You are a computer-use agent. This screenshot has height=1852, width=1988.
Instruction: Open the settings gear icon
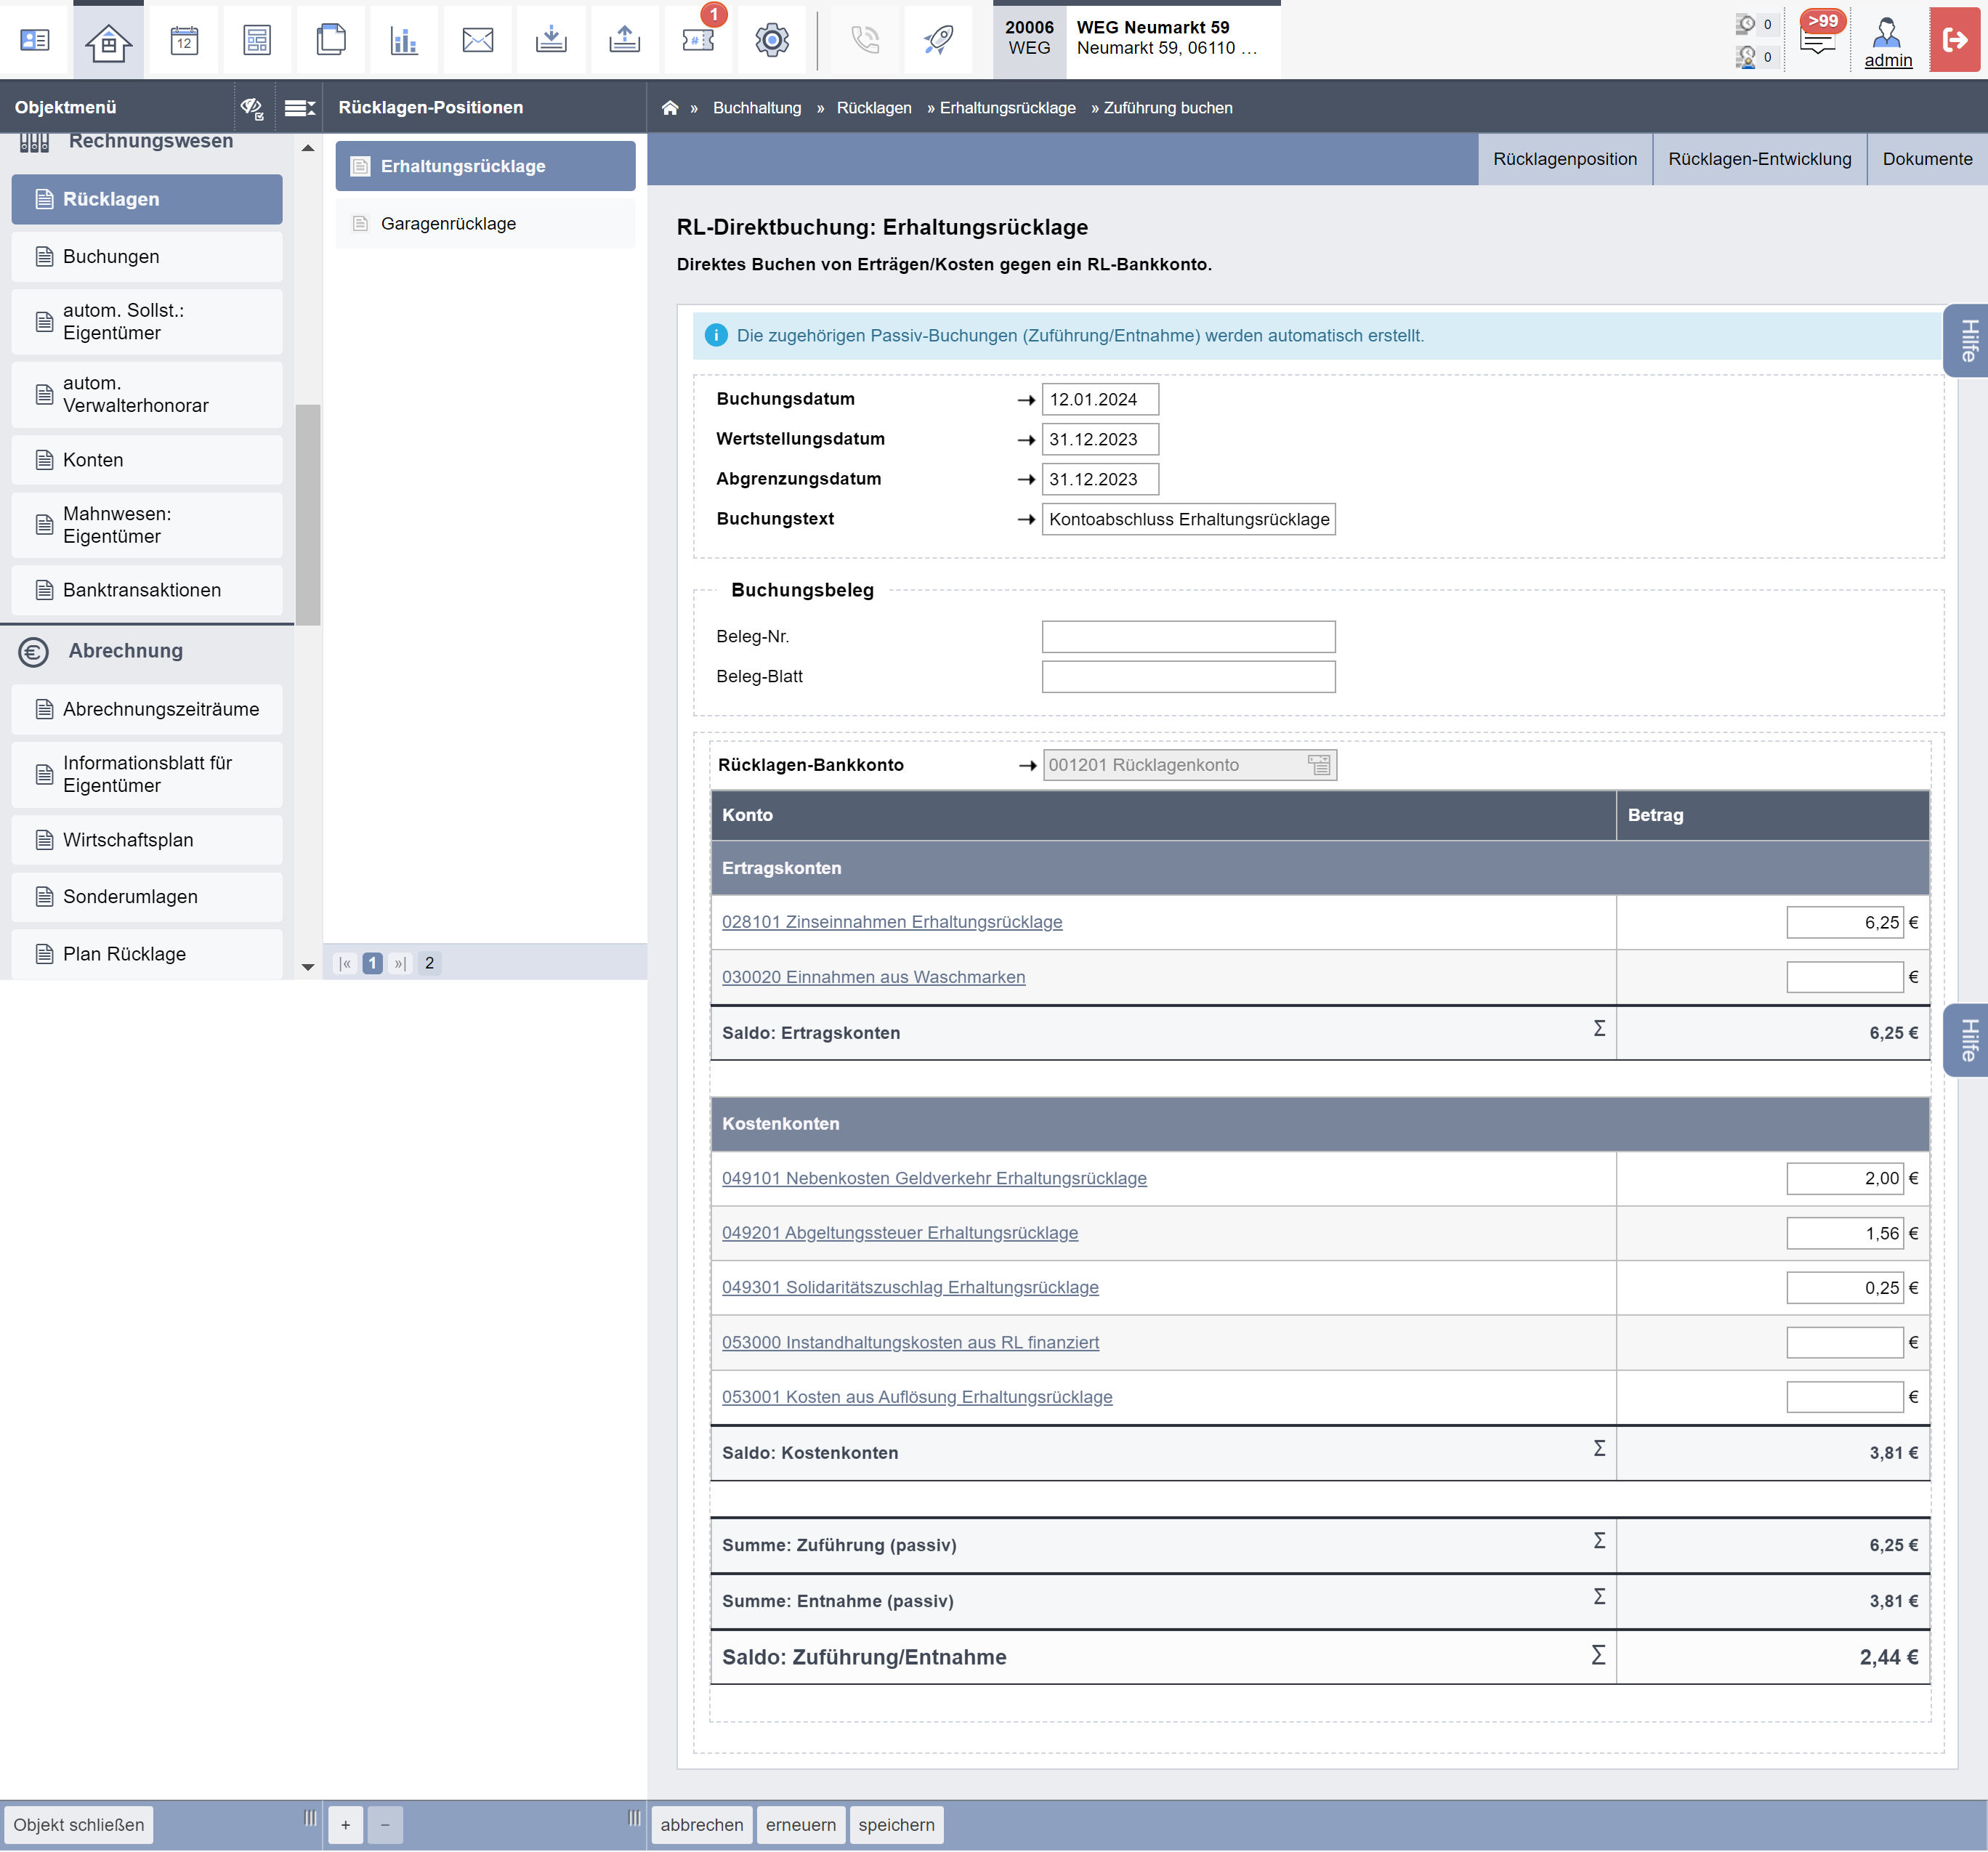[771, 40]
